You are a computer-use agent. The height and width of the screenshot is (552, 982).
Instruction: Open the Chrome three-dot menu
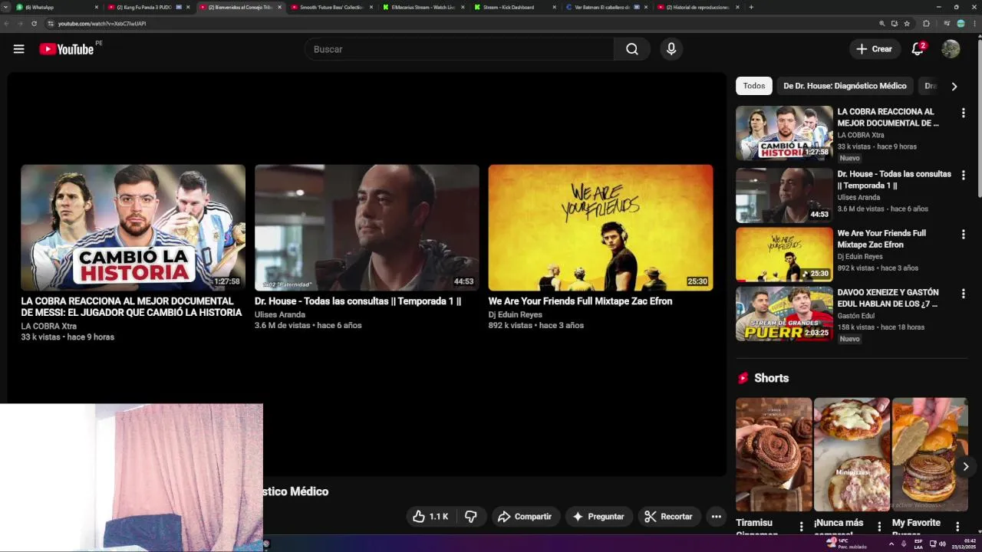pos(974,24)
